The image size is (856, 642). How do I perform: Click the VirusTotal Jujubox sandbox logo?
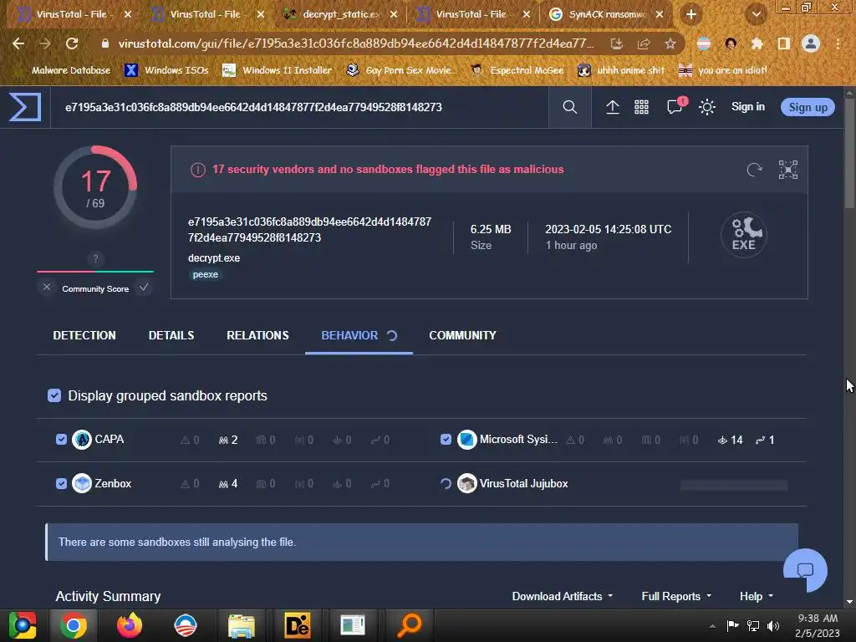tap(466, 483)
